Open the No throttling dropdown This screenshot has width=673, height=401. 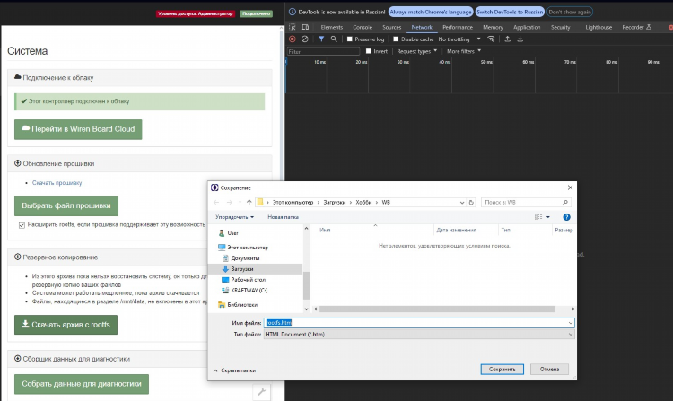[459, 39]
